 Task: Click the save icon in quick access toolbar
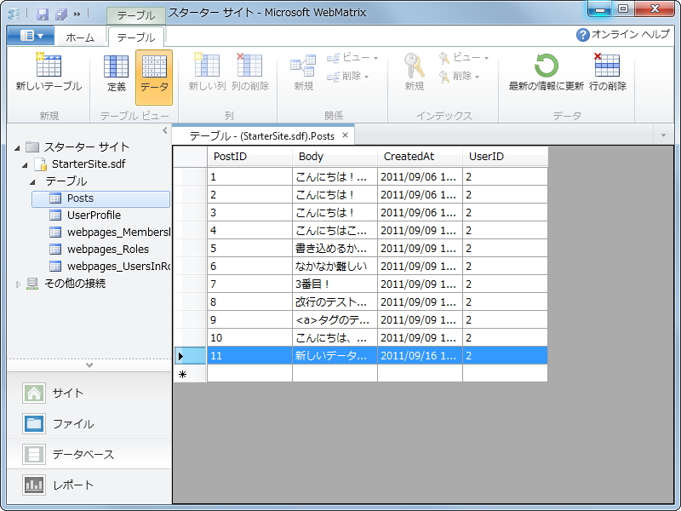pyautogui.click(x=42, y=14)
